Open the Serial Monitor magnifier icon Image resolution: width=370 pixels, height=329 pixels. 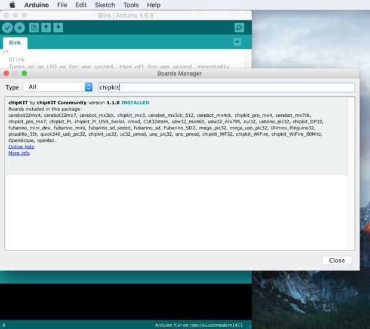point(239,27)
